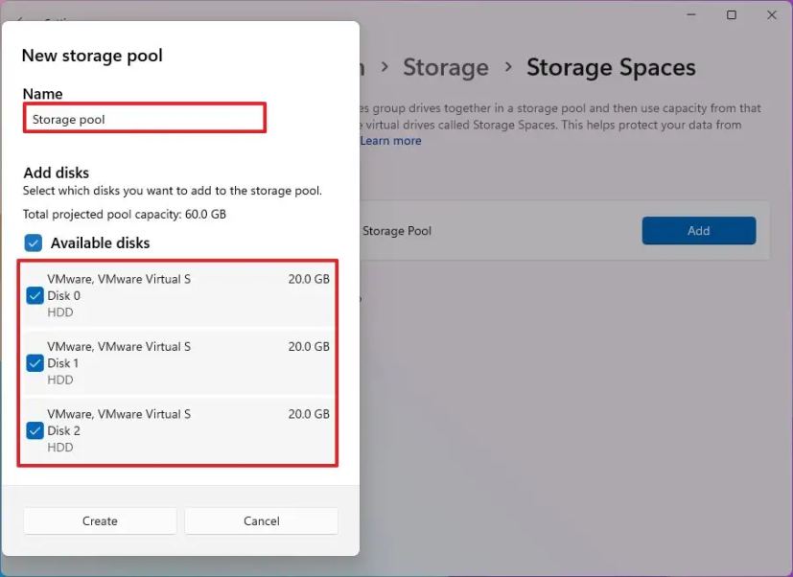Click the Storage Pool row label
This screenshot has height=577, width=793.
pyautogui.click(x=397, y=231)
